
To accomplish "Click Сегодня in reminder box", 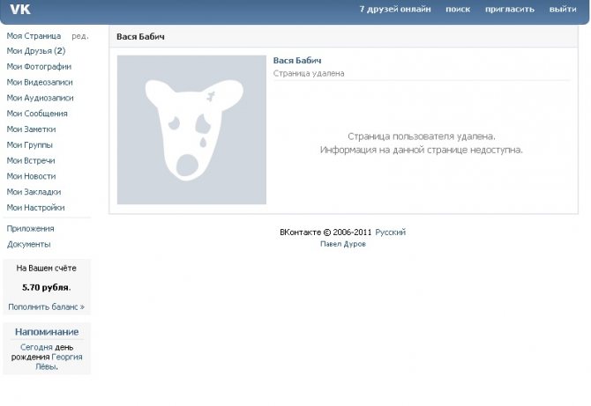I will (36, 347).
